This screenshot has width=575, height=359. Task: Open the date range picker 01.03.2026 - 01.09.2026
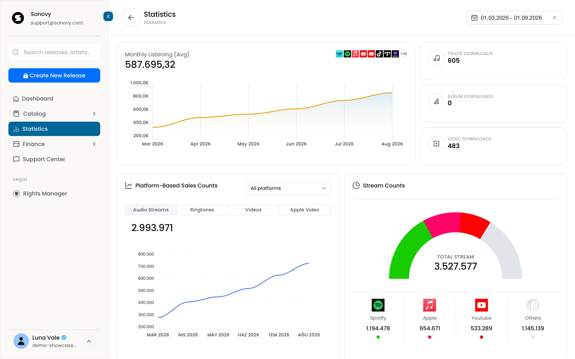514,18
